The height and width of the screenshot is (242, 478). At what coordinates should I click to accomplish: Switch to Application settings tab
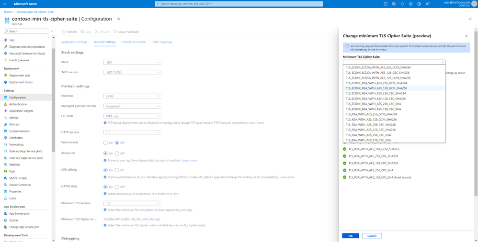pos(74,42)
